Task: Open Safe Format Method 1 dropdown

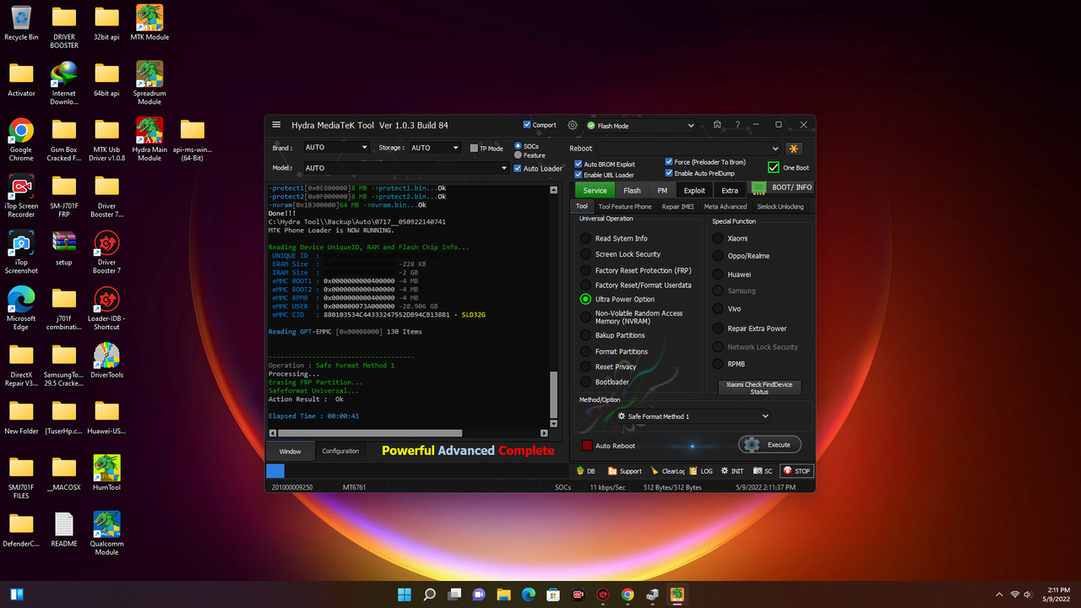Action: [693, 416]
